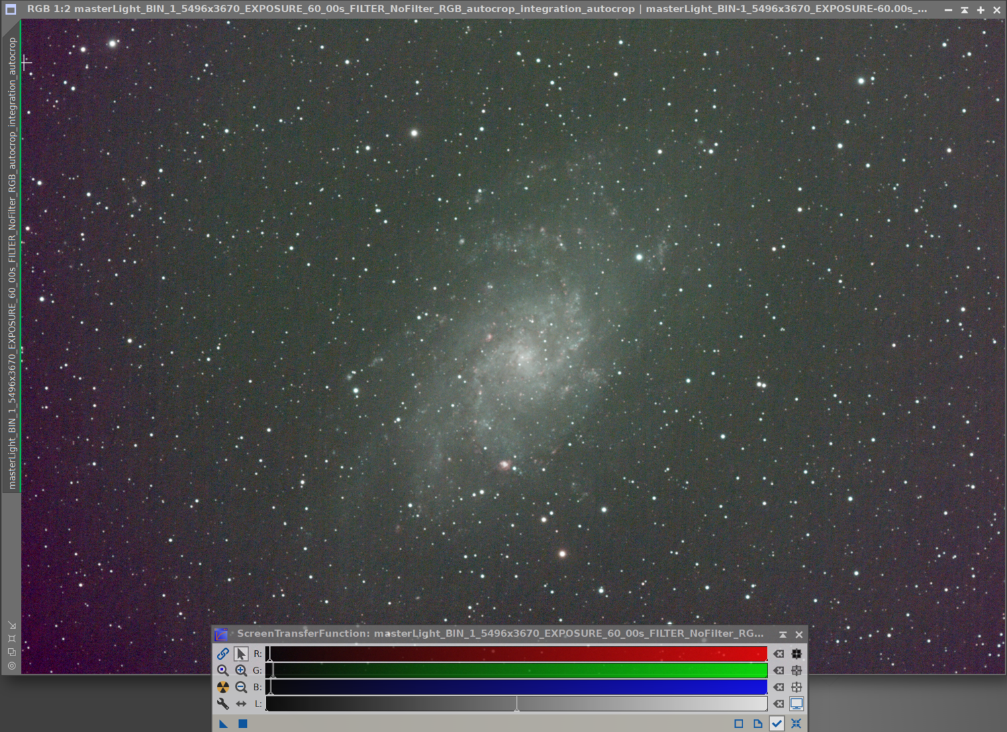The height and width of the screenshot is (732, 1007).
Task: Click the diagonal arrow icon in the image window's left strip
Action: click(x=12, y=625)
